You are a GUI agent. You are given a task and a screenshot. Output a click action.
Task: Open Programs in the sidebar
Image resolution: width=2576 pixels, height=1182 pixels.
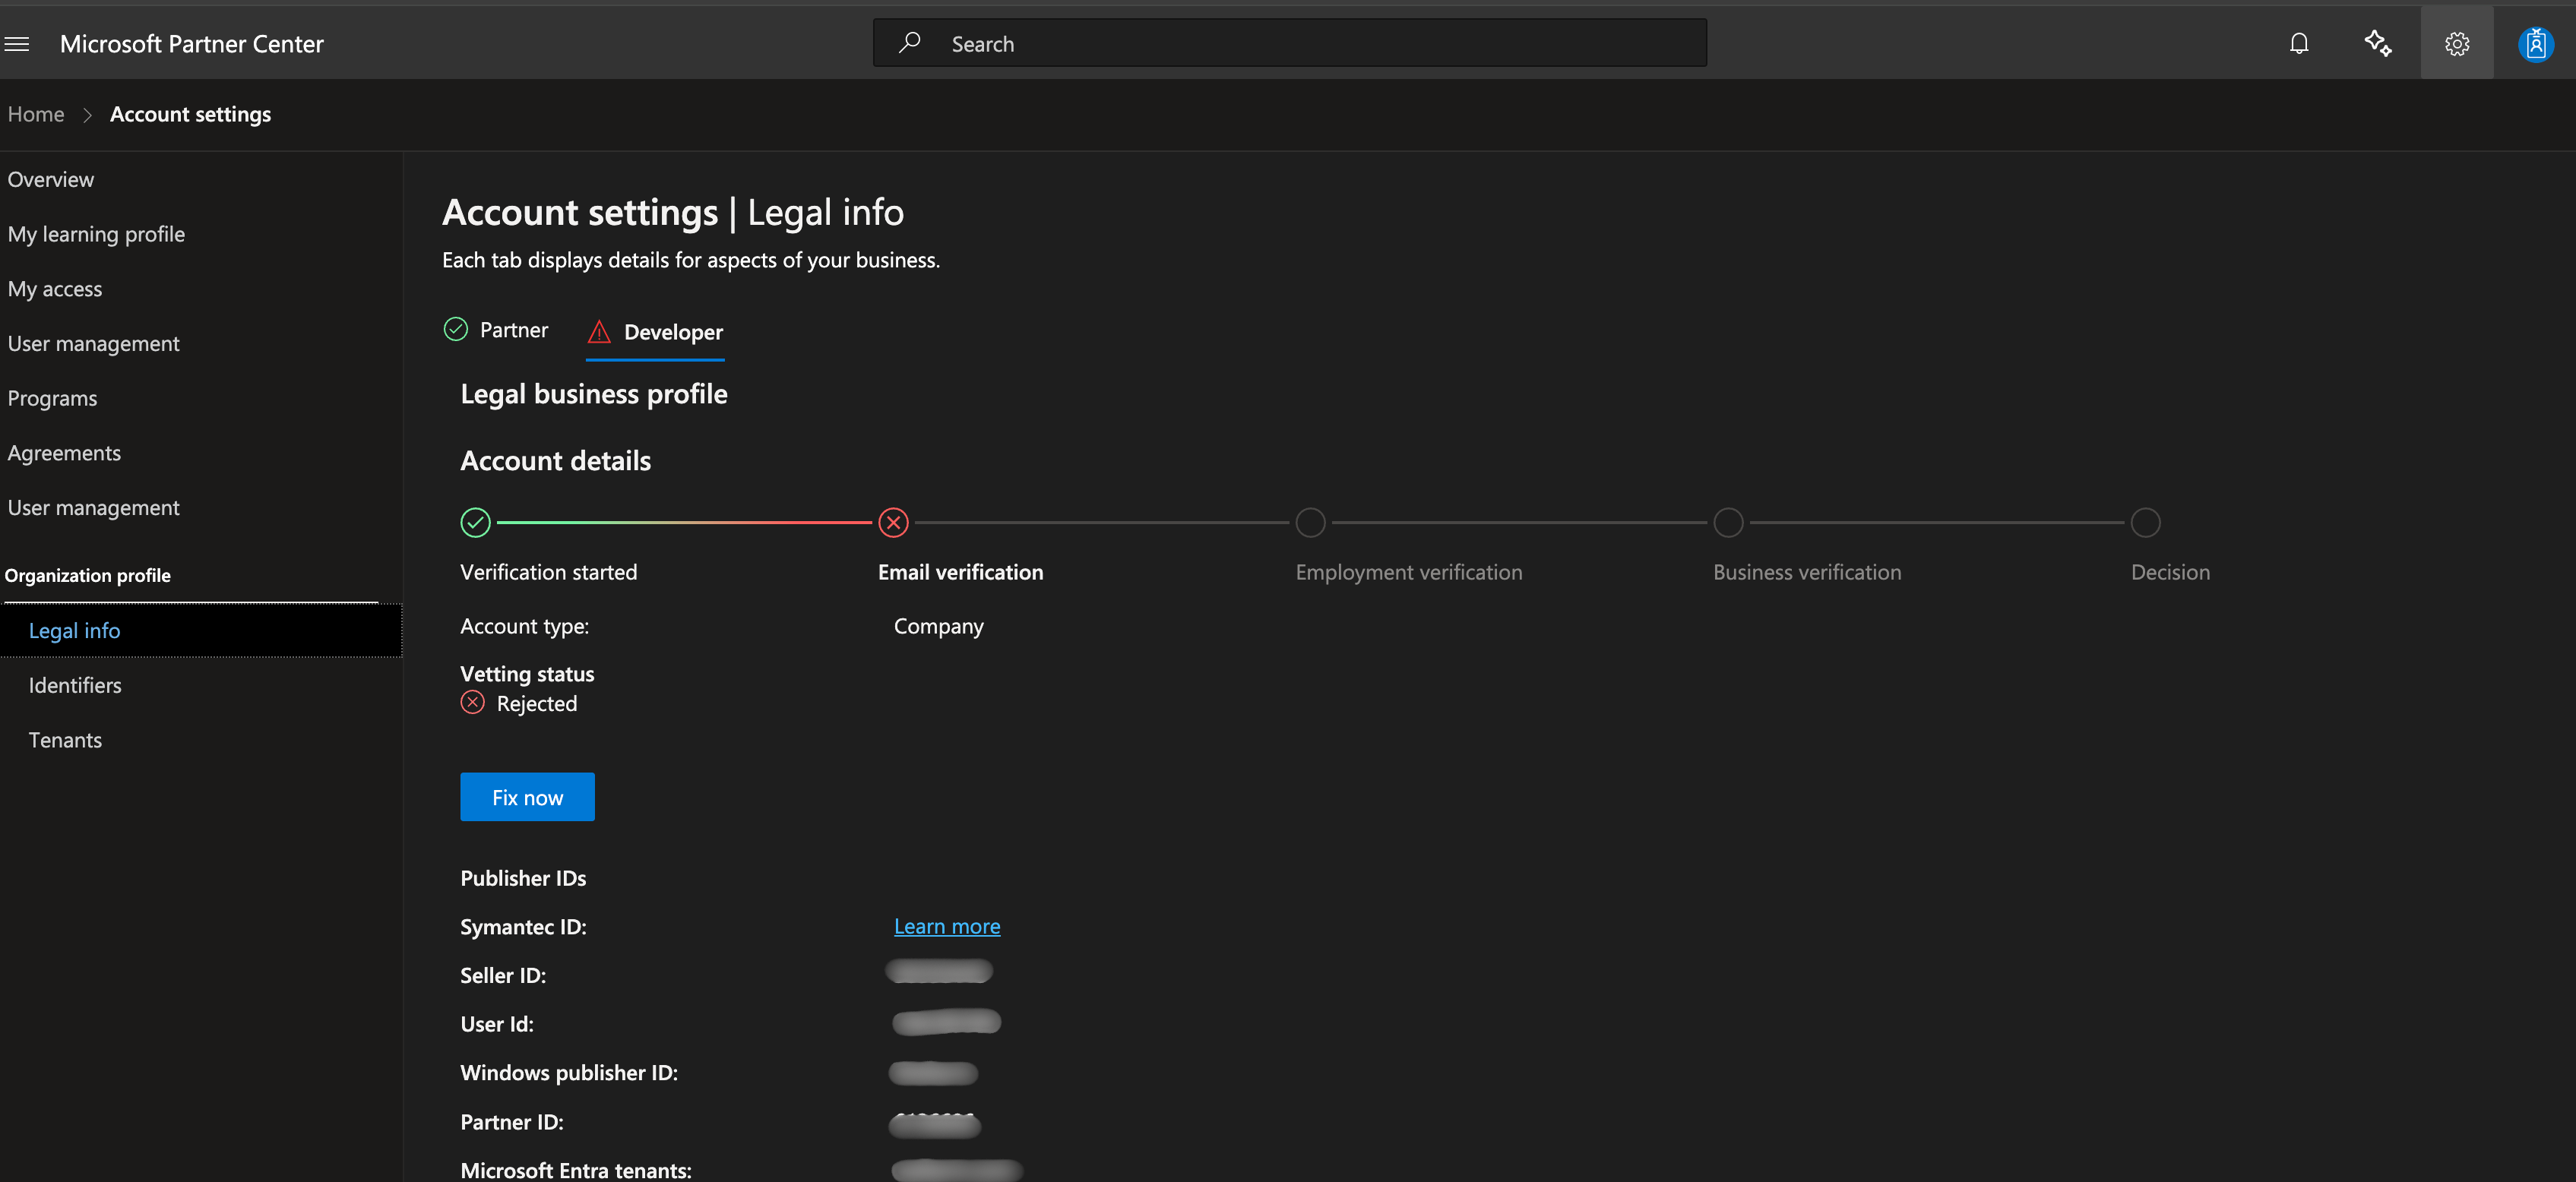(x=52, y=398)
